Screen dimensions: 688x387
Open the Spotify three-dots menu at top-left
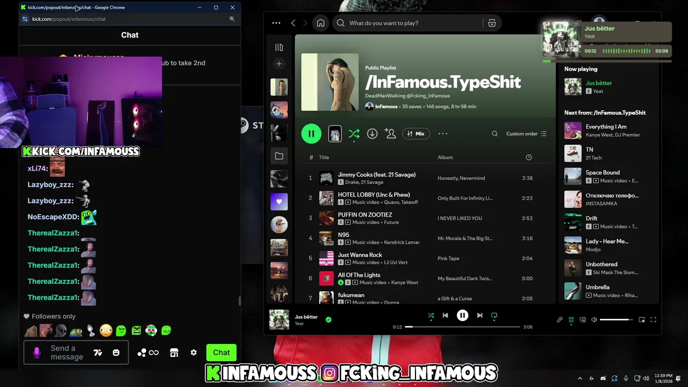tap(276, 23)
